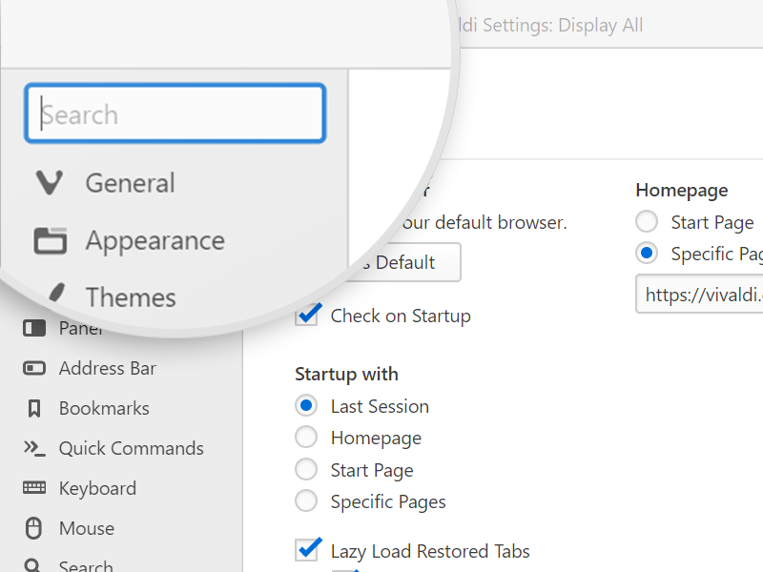Click the Appearance window icon in the sidebar

[51, 241]
